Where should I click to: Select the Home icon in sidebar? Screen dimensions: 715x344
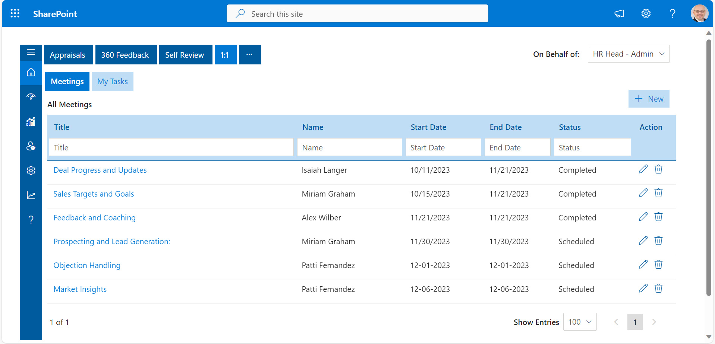point(31,72)
